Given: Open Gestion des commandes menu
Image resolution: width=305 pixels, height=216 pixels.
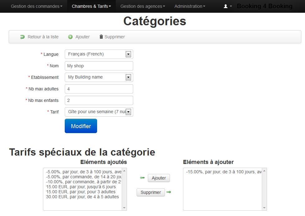Looking at the screenshot, I should (x=36, y=6).
